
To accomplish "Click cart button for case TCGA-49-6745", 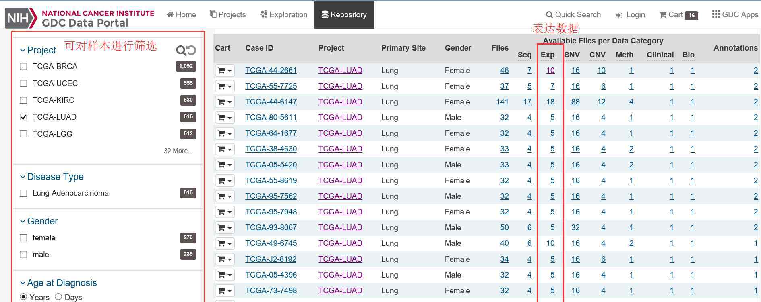I will coord(225,243).
